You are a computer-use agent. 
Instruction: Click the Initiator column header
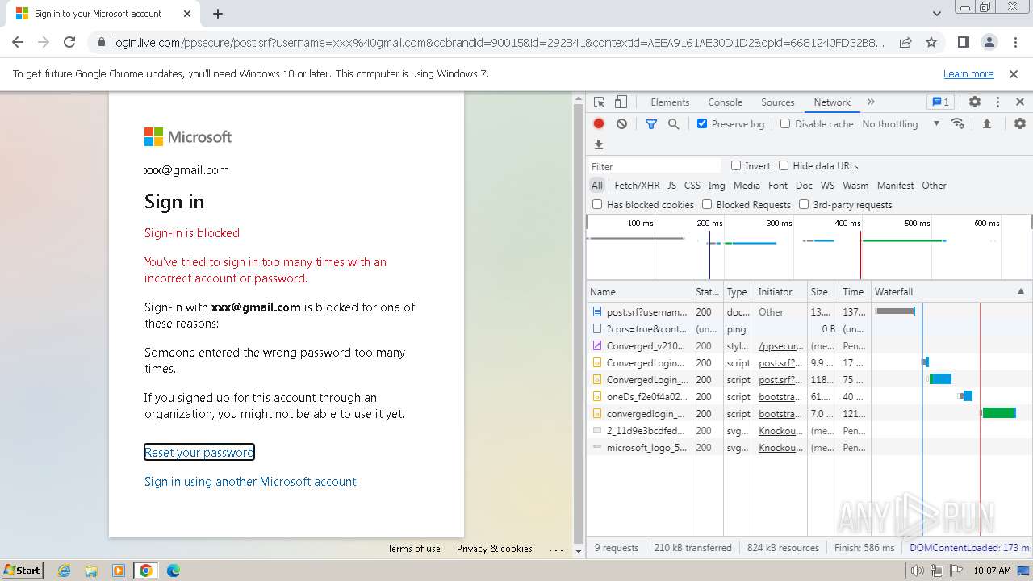coord(780,291)
